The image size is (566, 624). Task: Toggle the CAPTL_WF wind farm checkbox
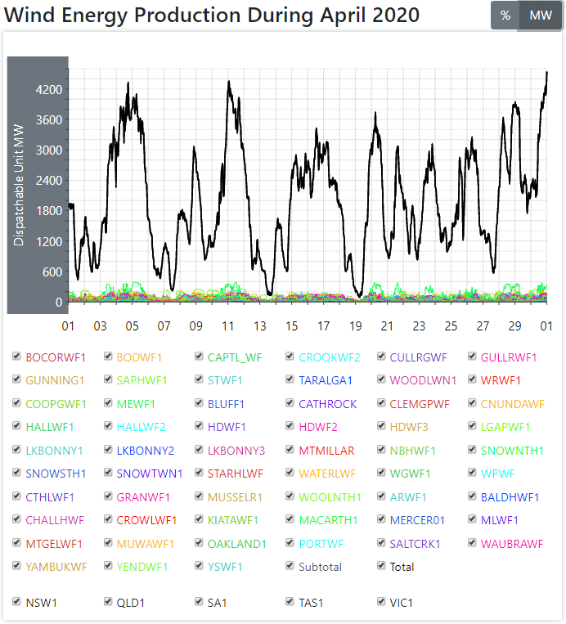pyautogui.click(x=200, y=357)
